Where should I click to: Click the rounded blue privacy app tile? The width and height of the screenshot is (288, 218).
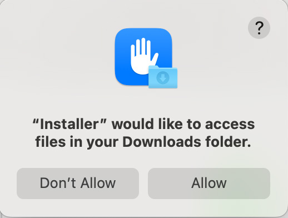[143, 57]
